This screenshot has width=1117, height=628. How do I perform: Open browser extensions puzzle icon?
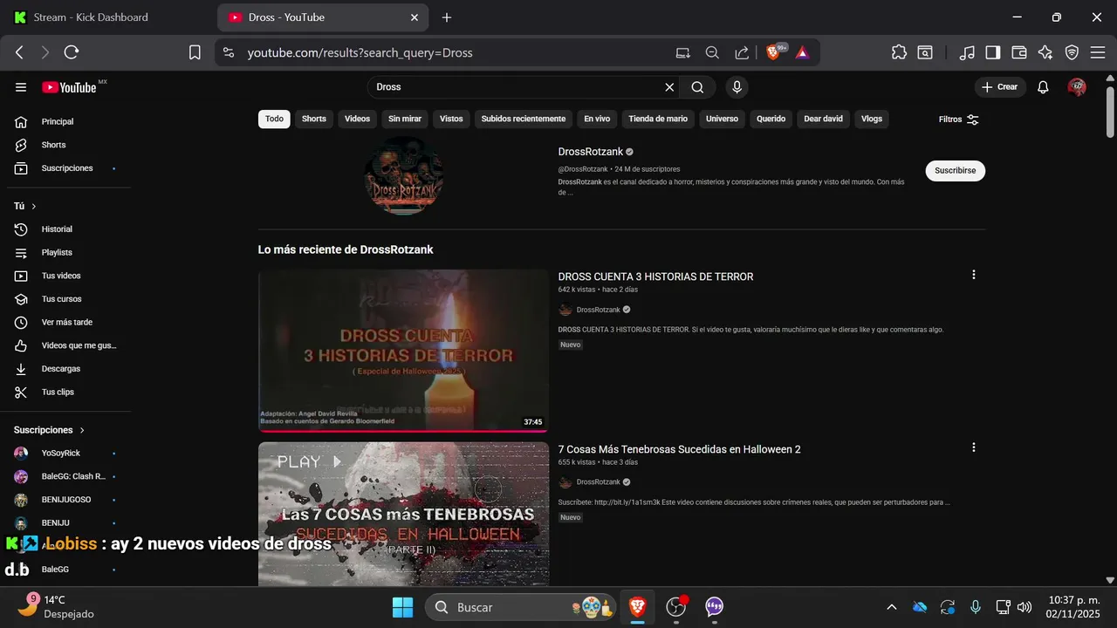coord(899,52)
